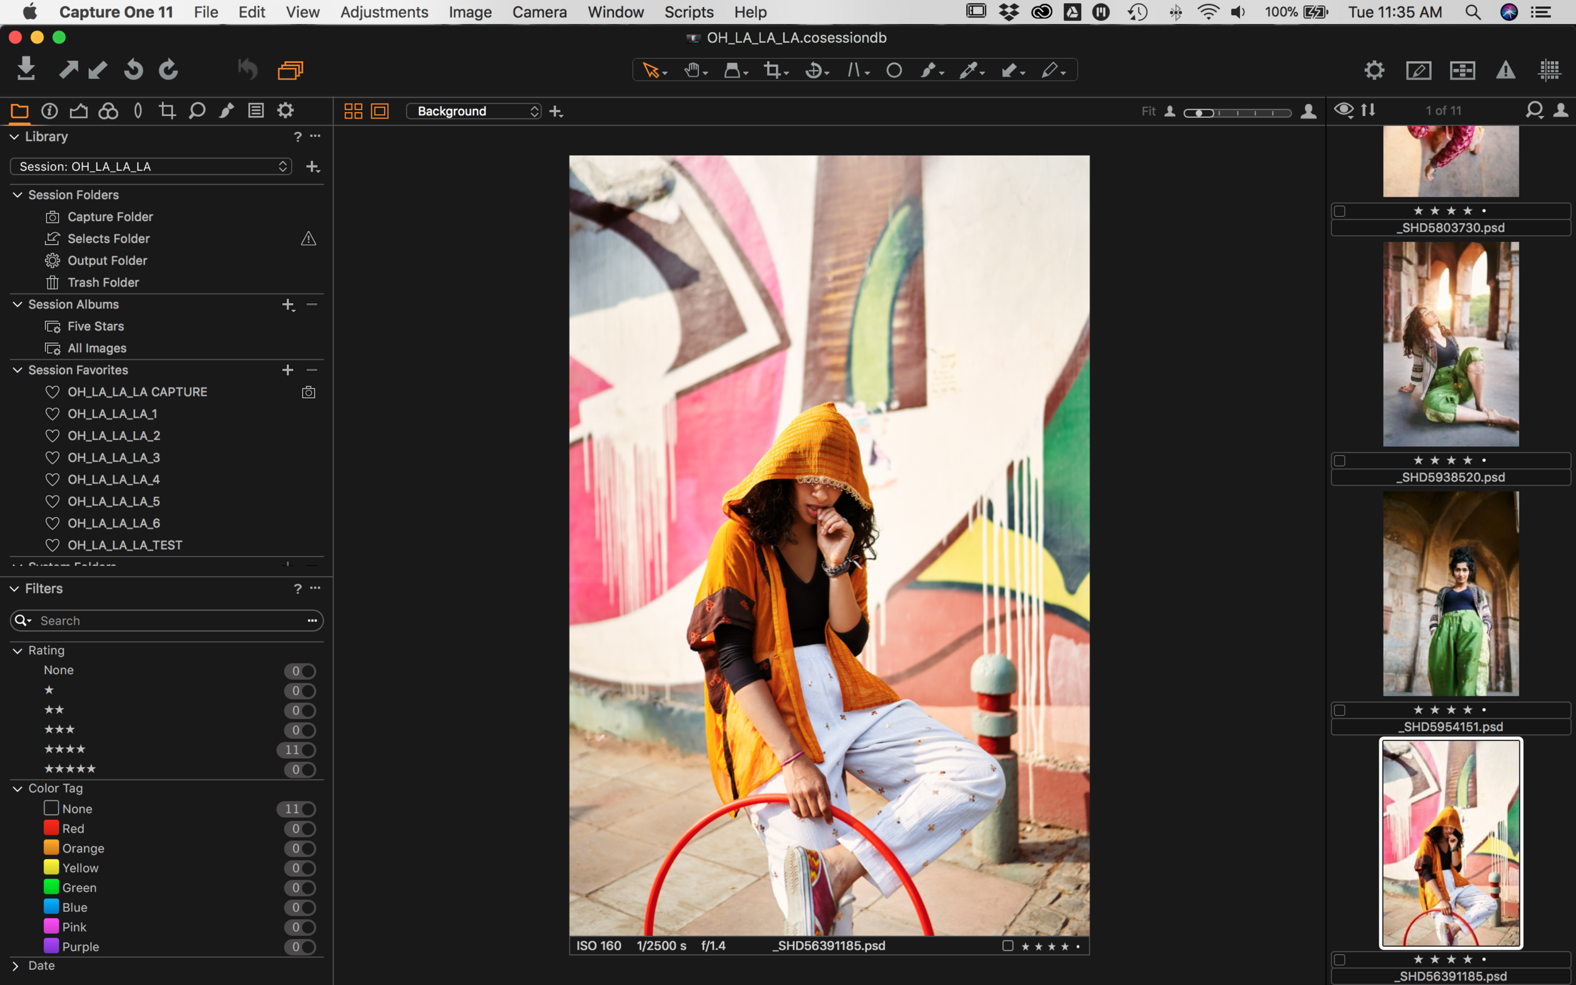Open the Adjustments menu

[x=385, y=12]
